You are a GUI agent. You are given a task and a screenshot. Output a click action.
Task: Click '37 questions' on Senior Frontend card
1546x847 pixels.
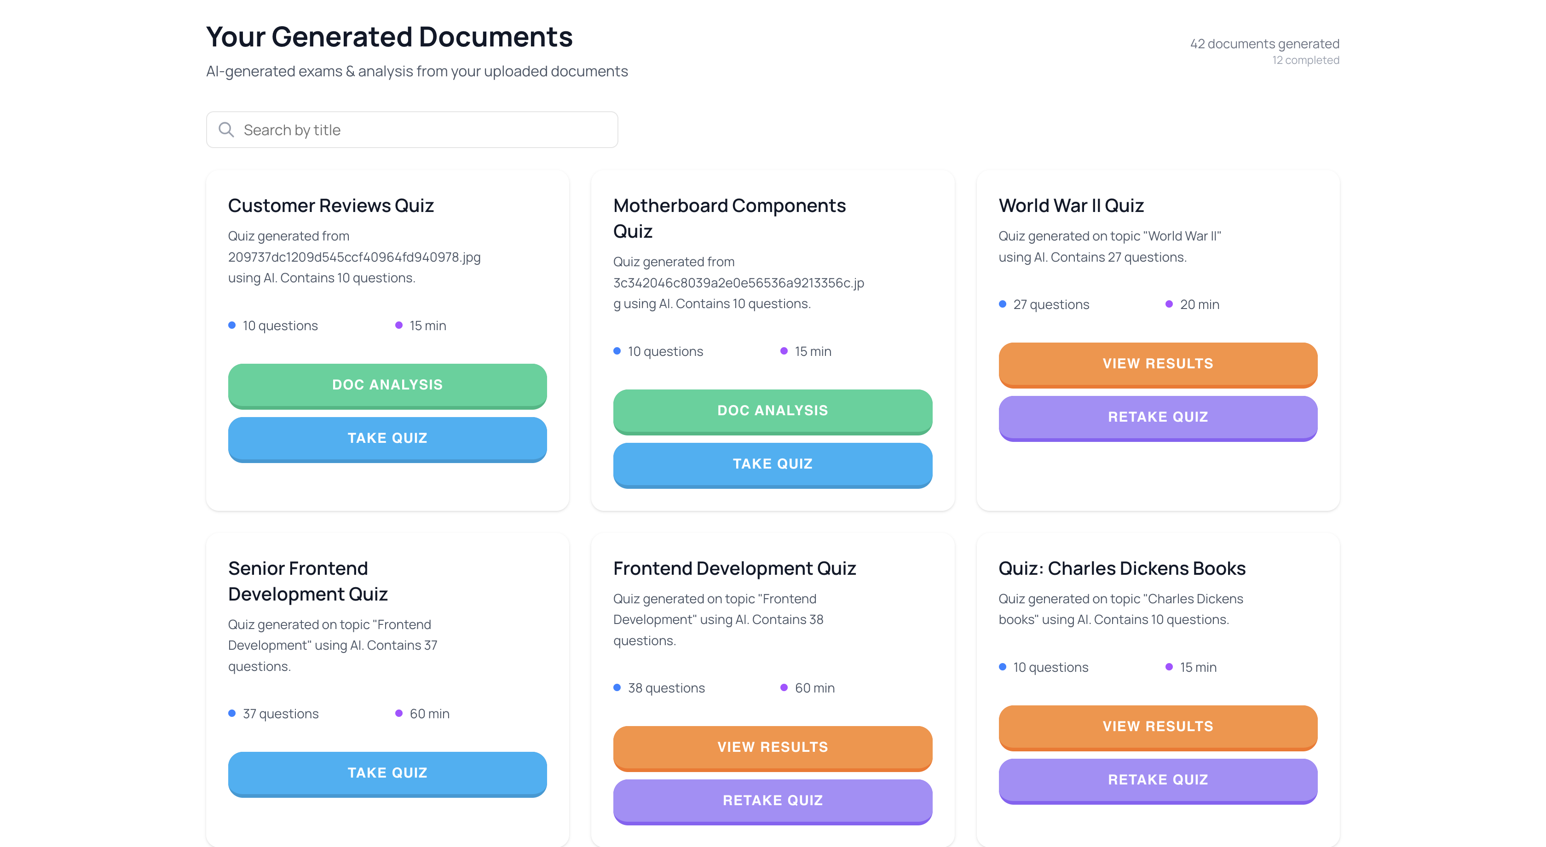280,714
